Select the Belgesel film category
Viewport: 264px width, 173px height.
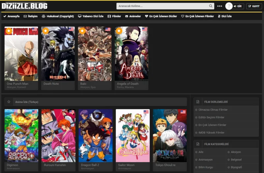236,159
